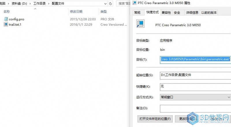Select the trail.txt.1 file name
231x127 pixels.
pyautogui.click(x=15, y=24)
